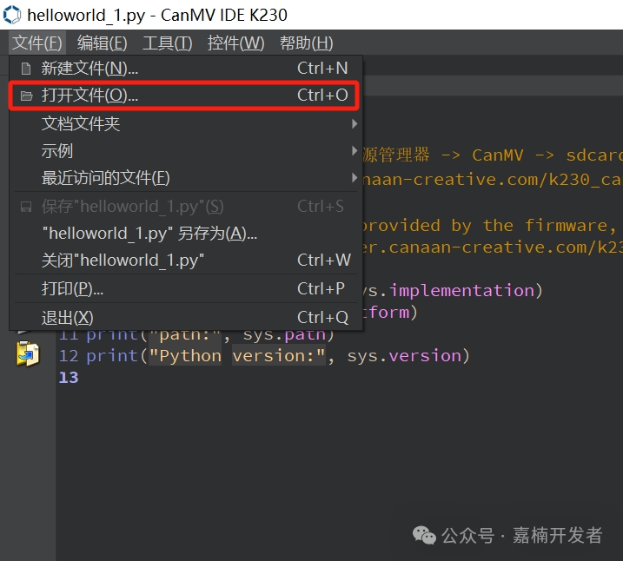623x561 pixels.
Task: Click the grayed-out save disk icon
Action: coord(26,207)
